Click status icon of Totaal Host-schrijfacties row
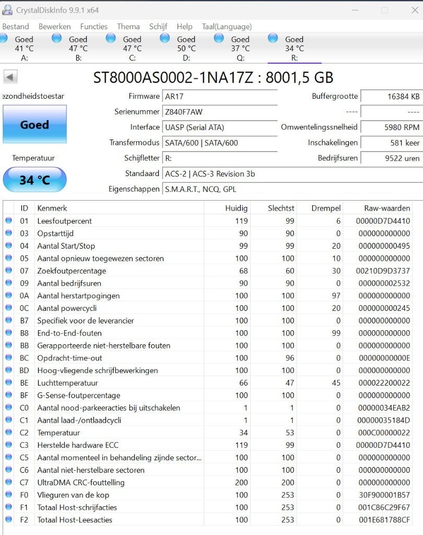The width and height of the screenshot is (423, 535). (8, 507)
